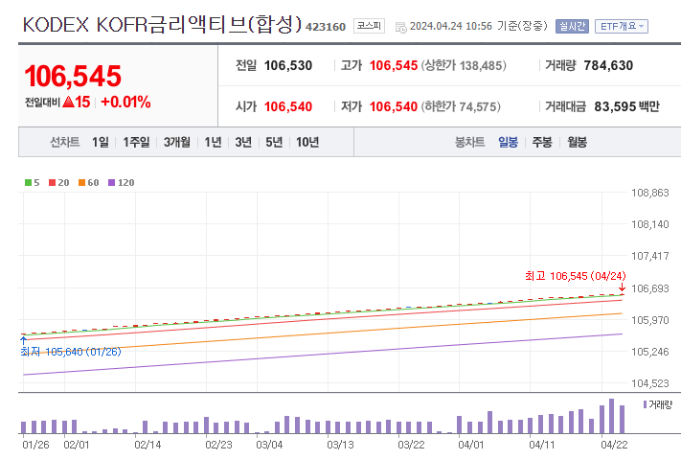This screenshot has height=460, width=681.
Task: Click the 104,523 price axis label
Action: [649, 383]
